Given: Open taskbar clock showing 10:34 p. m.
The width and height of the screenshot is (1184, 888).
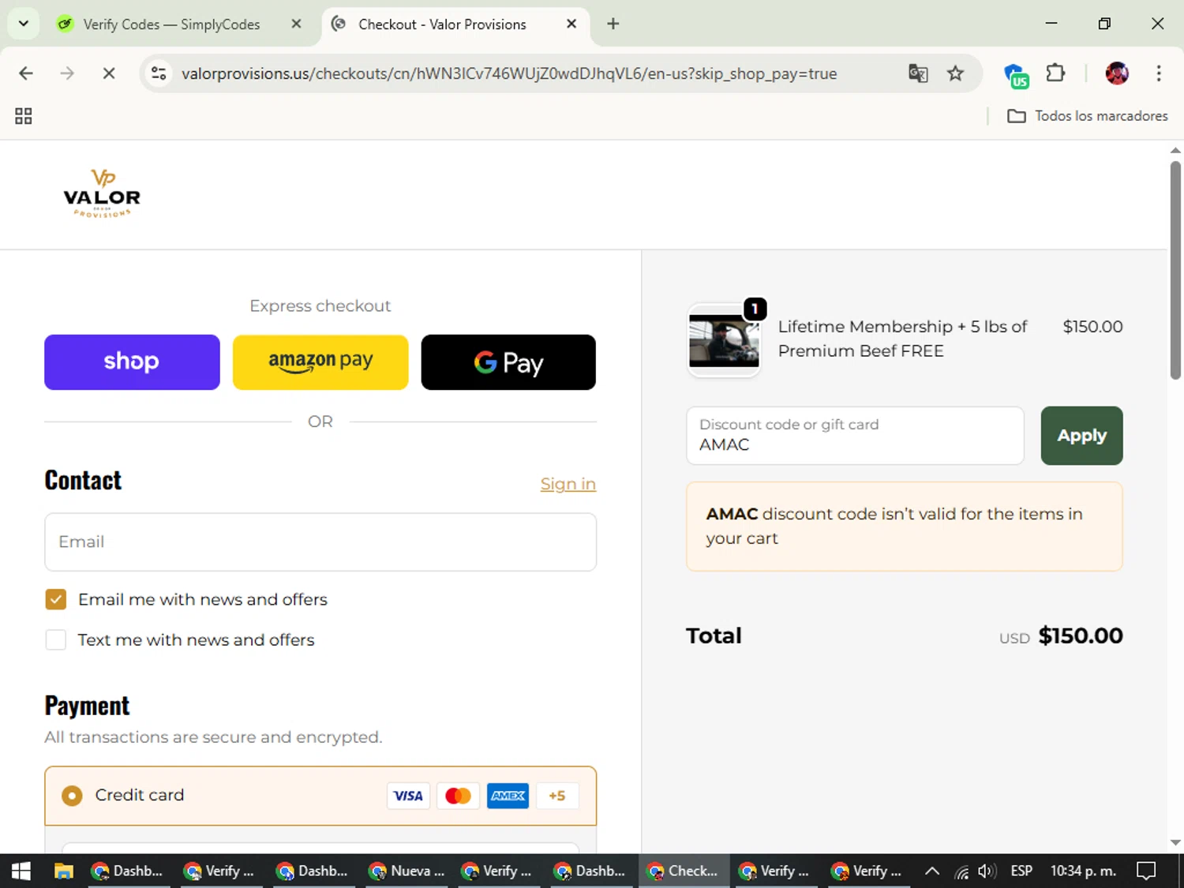Looking at the screenshot, I should [1083, 871].
